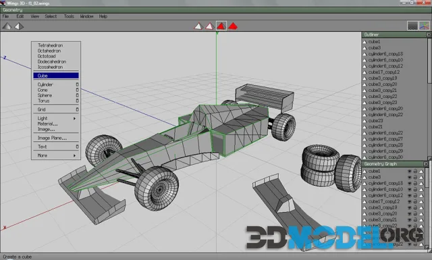Lock cylinder6_copy12 in Geometry Graph
Screen dimensions: 432x260
click(x=415, y=195)
